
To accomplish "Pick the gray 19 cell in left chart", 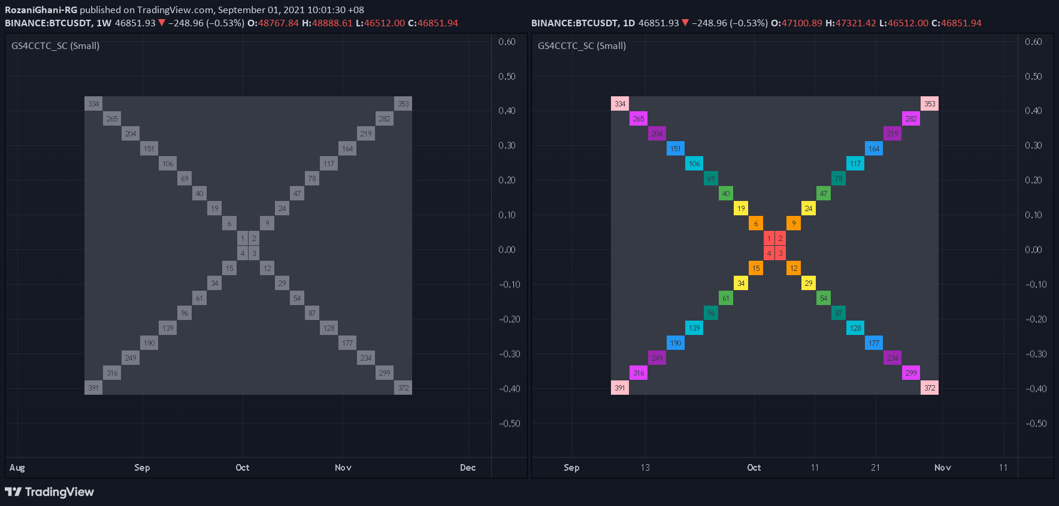I will 214,208.
